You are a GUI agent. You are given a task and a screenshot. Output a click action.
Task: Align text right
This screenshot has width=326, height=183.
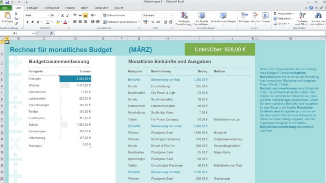point(85,22)
